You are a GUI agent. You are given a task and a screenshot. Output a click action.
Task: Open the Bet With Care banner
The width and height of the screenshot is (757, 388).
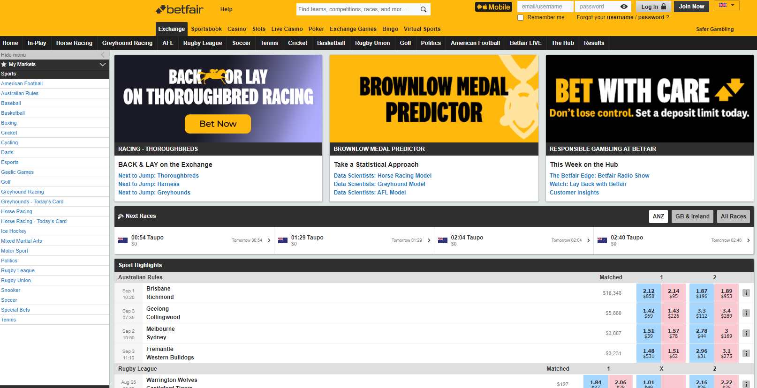click(650, 99)
